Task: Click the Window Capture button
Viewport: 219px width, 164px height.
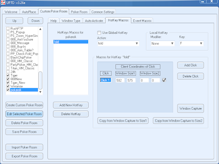Action: 190,108
